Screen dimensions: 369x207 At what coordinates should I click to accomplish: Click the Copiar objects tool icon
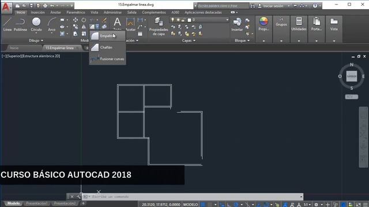pyautogui.click(x=76, y=27)
